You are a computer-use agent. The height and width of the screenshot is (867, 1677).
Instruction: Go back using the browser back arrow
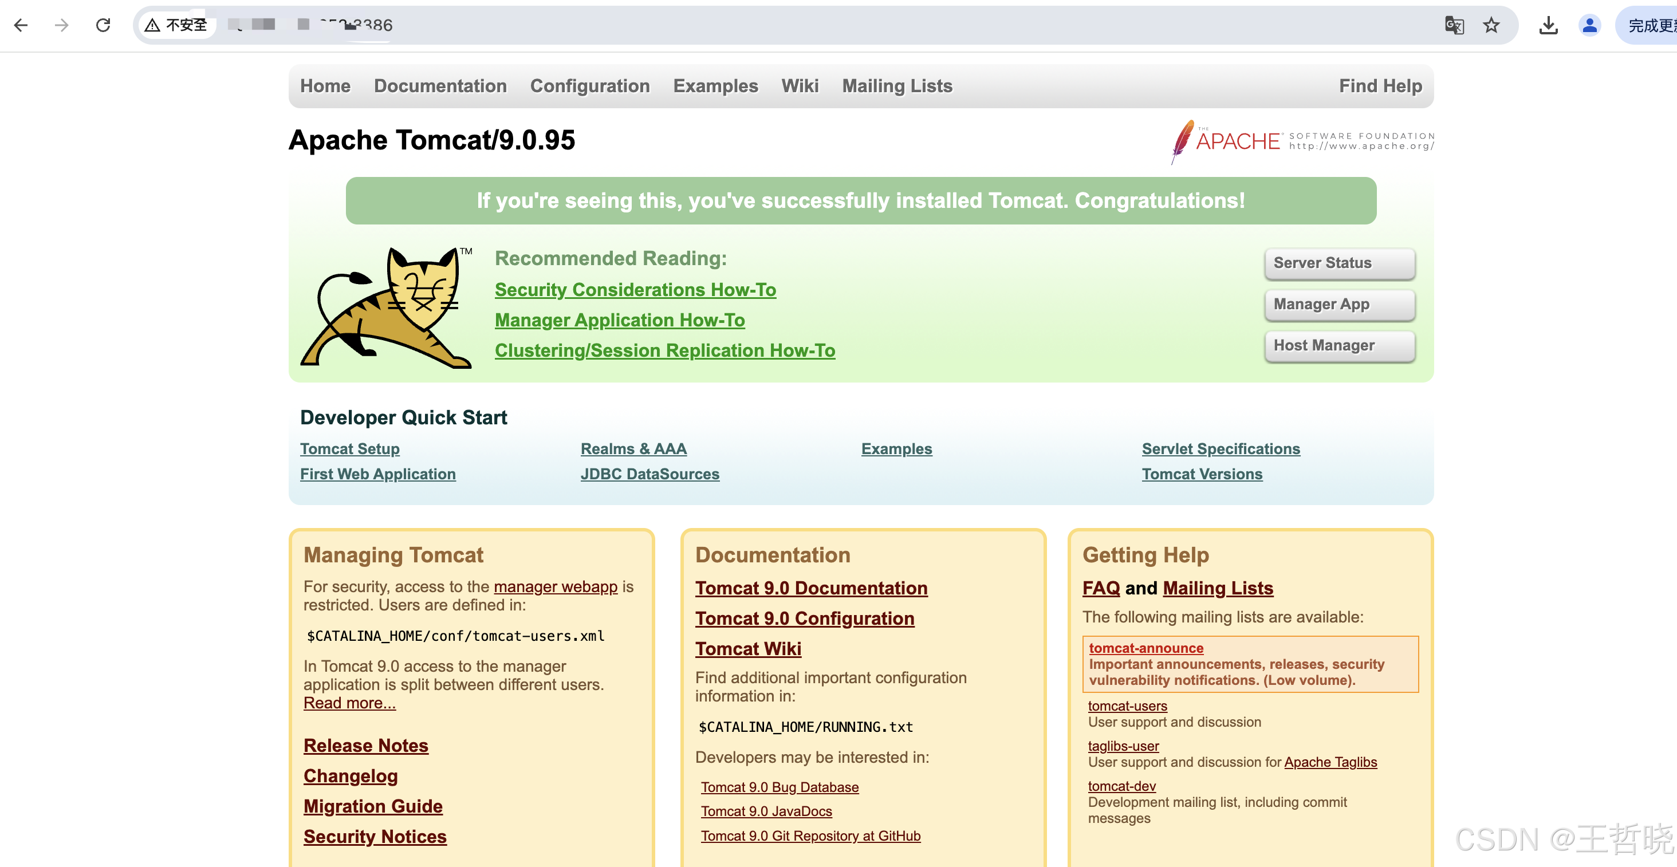tap(21, 25)
